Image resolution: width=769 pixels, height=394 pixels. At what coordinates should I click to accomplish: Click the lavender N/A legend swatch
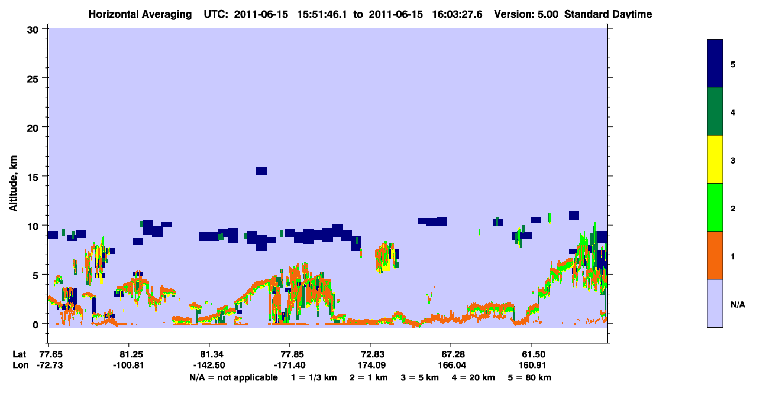click(715, 303)
